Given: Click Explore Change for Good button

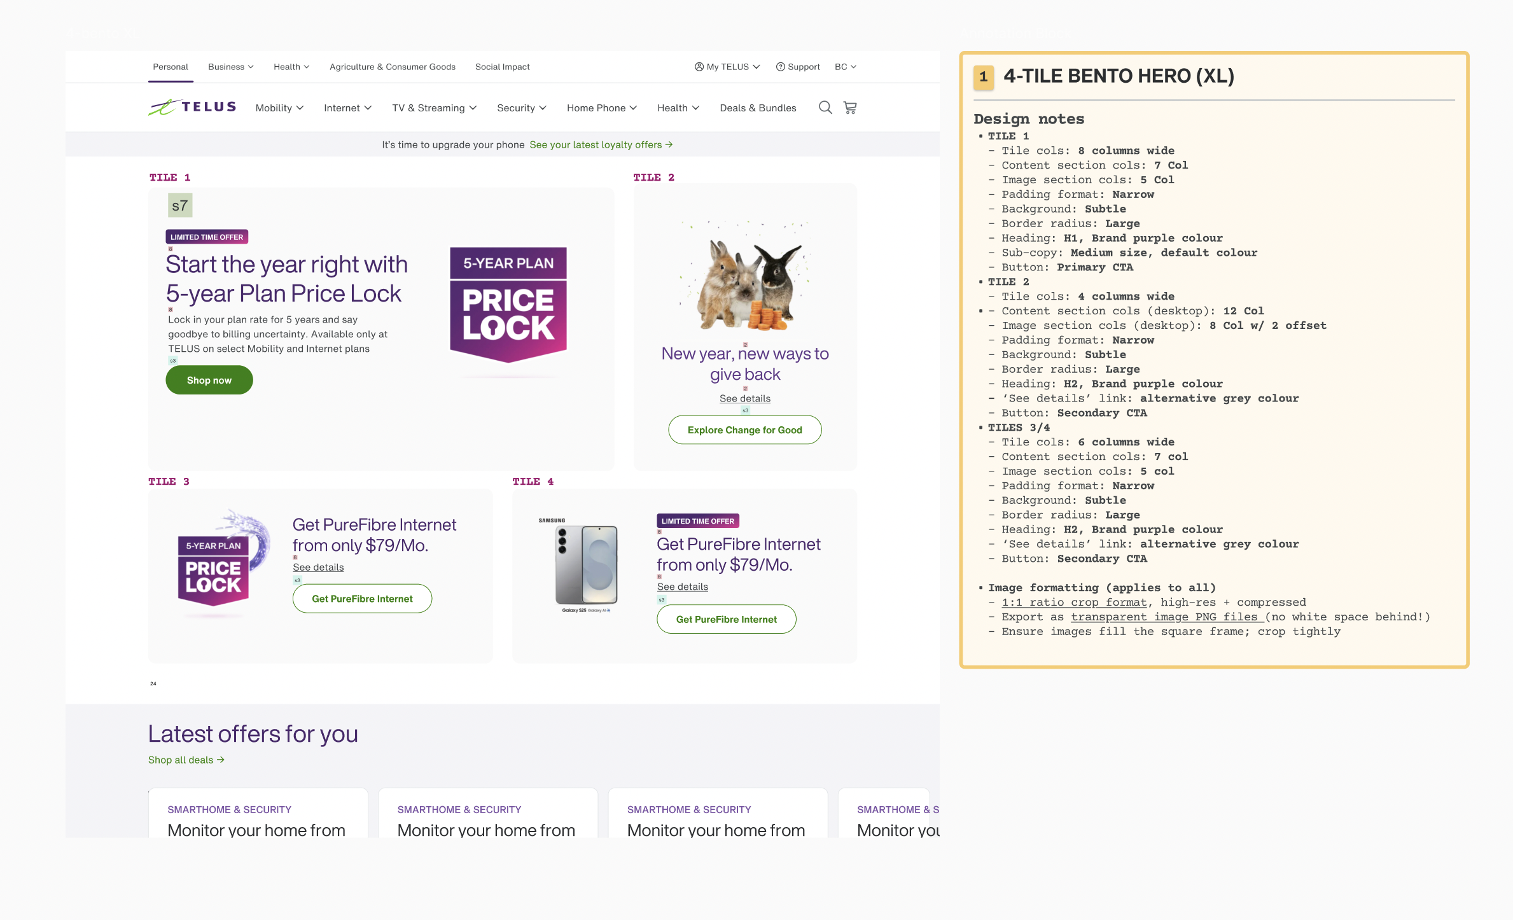Looking at the screenshot, I should tap(744, 430).
